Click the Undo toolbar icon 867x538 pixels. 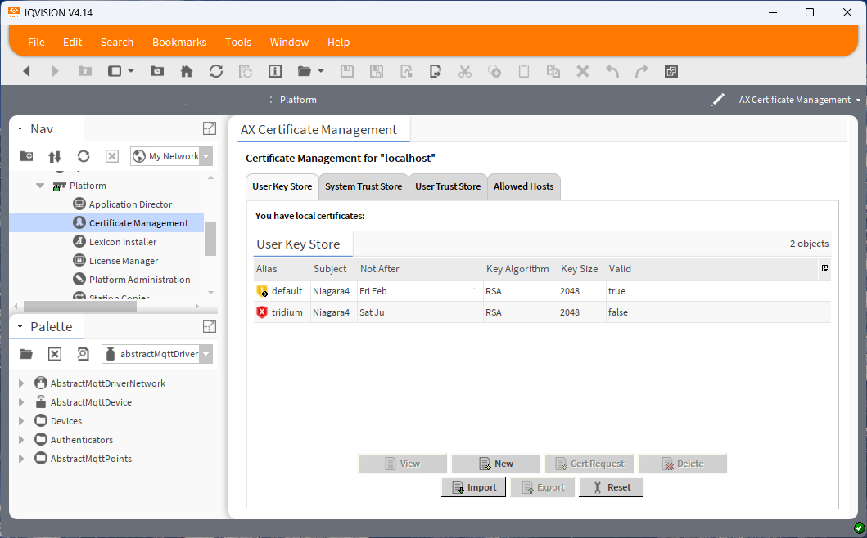pos(612,71)
